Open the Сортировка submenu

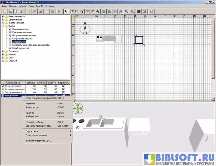[32, 131]
